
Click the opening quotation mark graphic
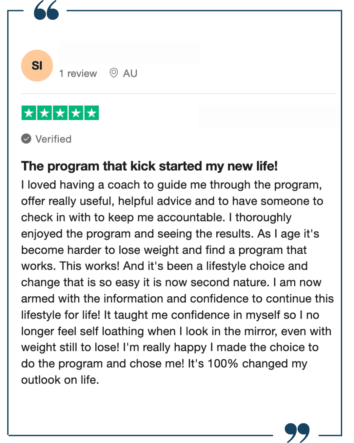tap(47, 10)
